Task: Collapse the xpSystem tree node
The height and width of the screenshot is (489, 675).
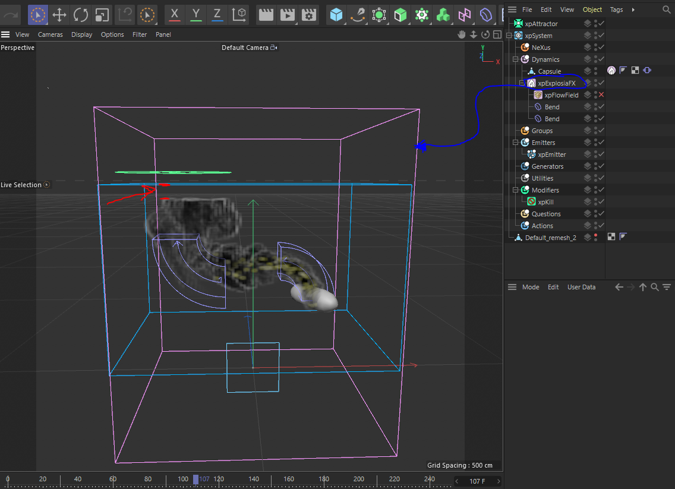Action: coord(509,36)
